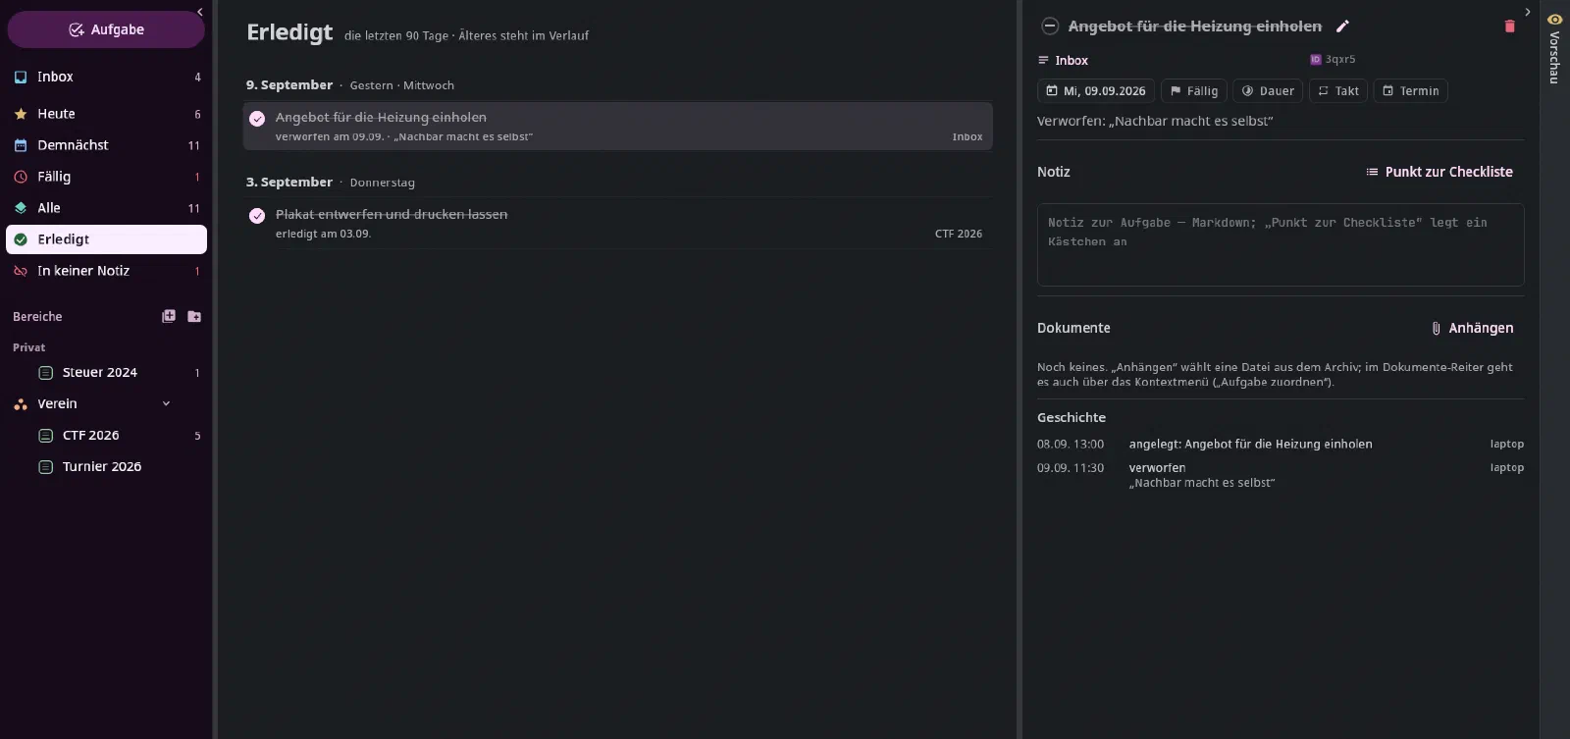
Task: Click the Anhängen button
Action: tap(1472, 328)
